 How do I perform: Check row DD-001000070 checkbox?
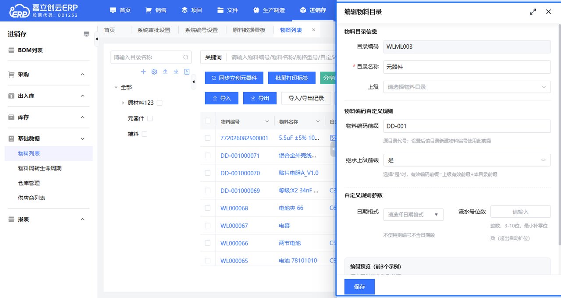point(208,173)
